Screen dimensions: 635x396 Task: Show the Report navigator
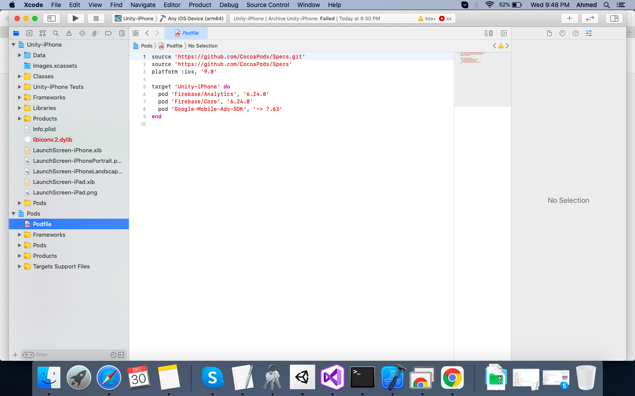[122, 33]
